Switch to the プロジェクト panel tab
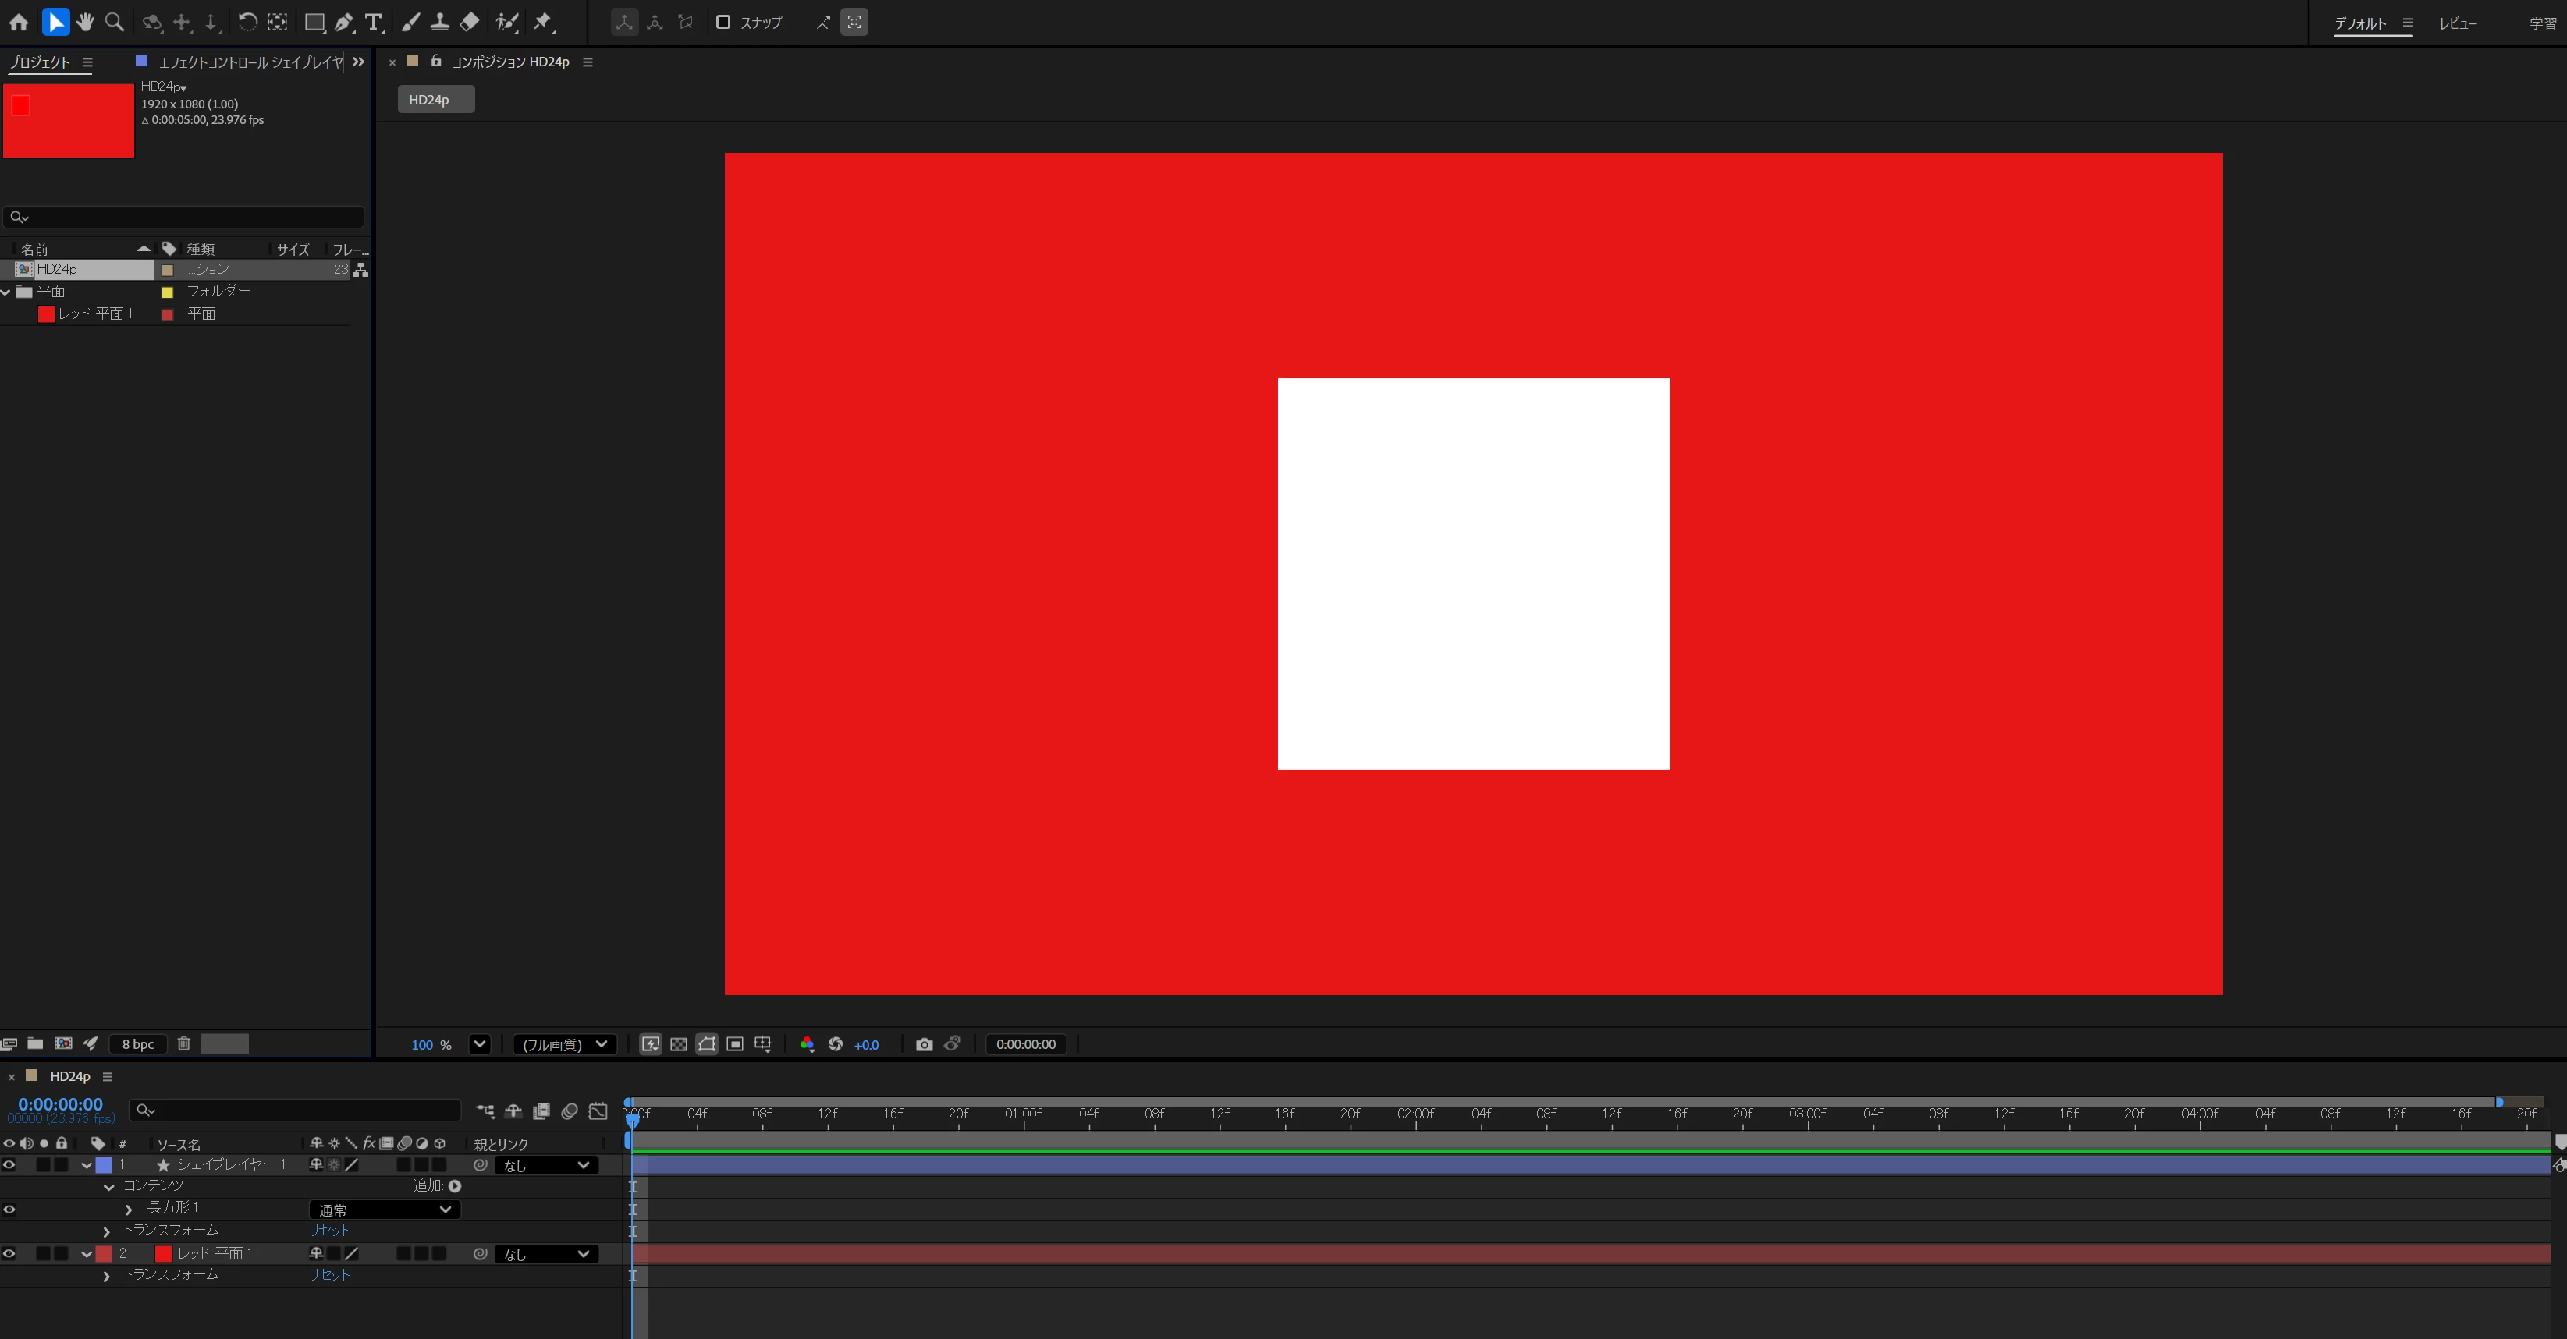 coord(40,62)
